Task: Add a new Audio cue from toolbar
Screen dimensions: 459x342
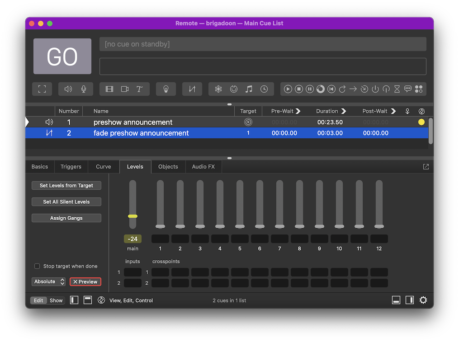Action: point(68,89)
